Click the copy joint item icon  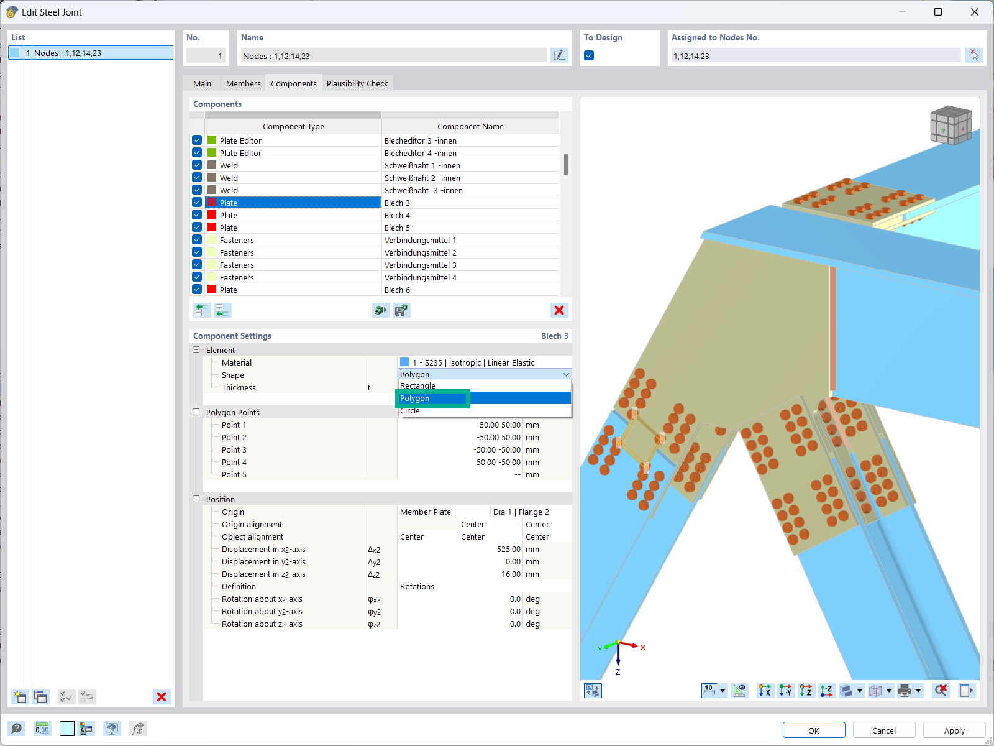click(x=40, y=697)
